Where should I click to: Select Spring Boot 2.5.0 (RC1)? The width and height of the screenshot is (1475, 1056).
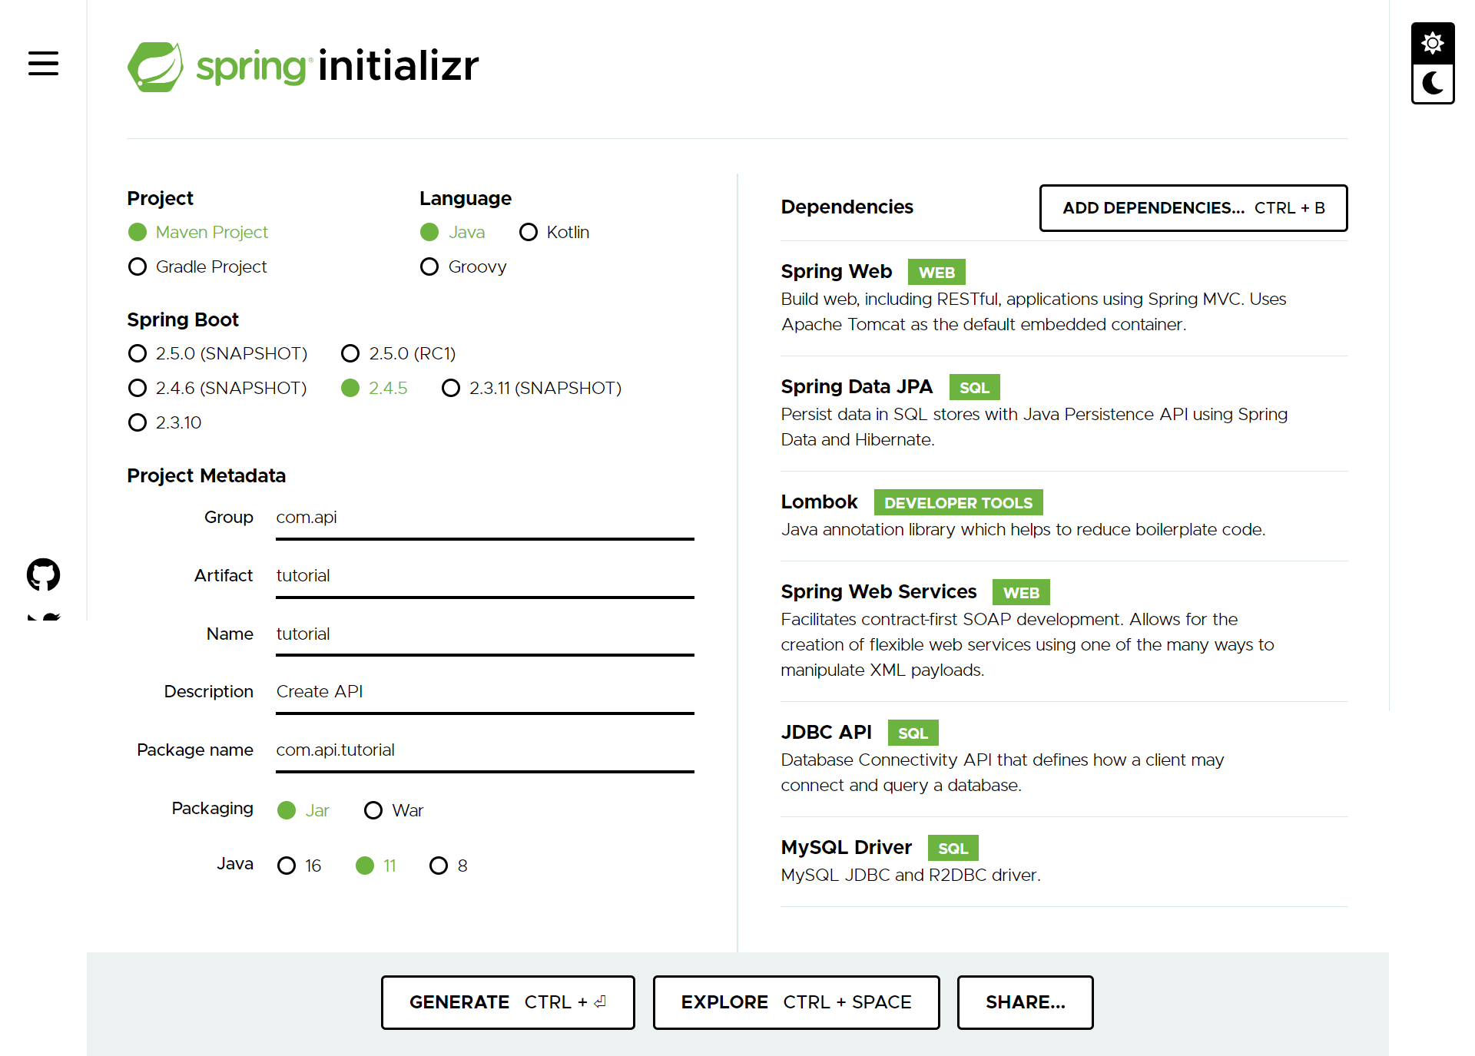(x=350, y=353)
